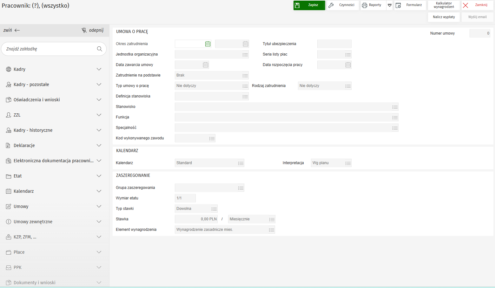Click list icon for Kod wykonywanego zawodu

pyautogui.click(x=212, y=138)
